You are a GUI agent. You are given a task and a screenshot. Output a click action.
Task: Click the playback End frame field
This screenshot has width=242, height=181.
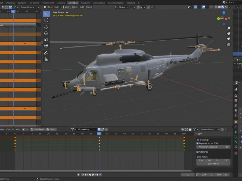pos(222,175)
